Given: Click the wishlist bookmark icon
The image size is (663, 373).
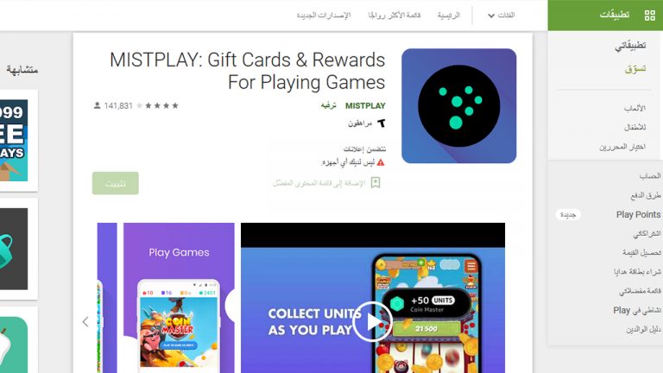Looking at the screenshot, I should pos(376,183).
